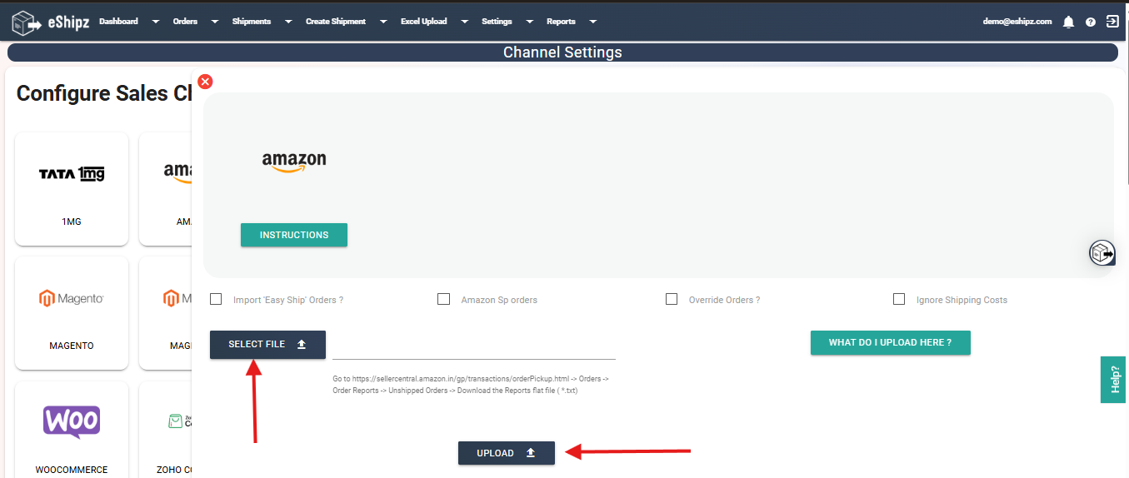1129x478 pixels.
Task: Select the Magento channel card
Action: click(72, 313)
